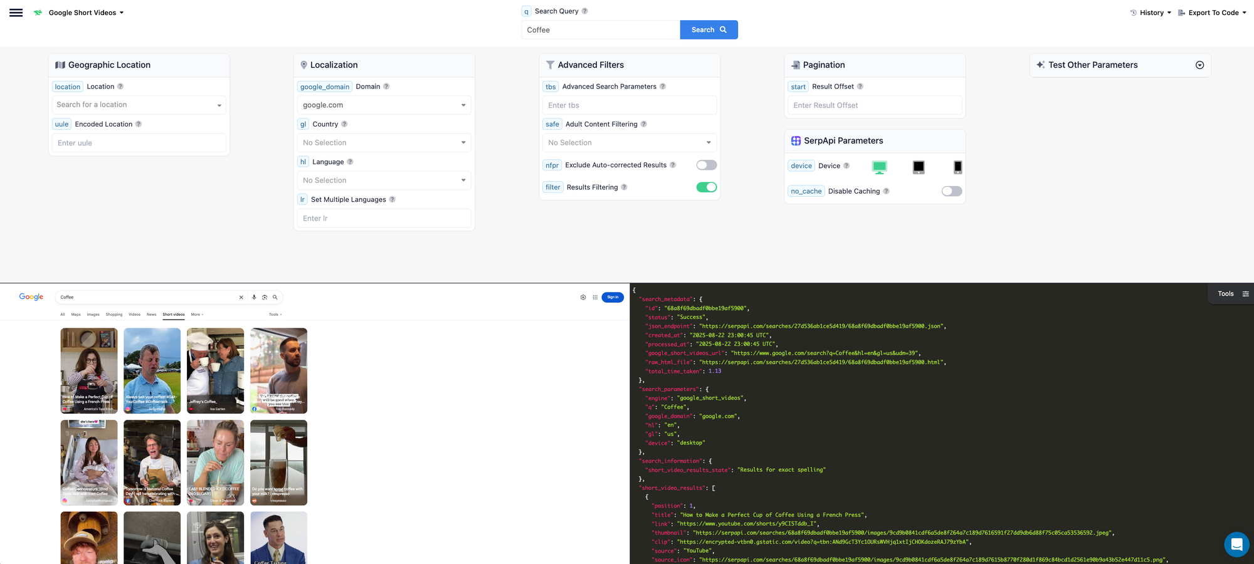Expand the Test Other Parameters panel
This screenshot has height=564, width=1254.
[1199, 65]
